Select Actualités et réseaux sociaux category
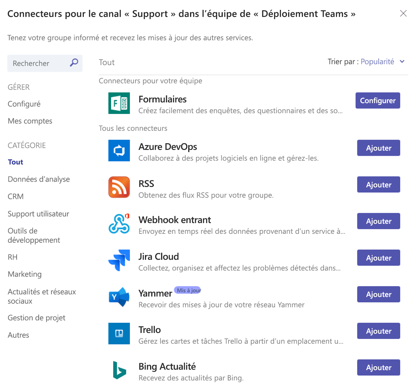The width and height of the screenshot is (411, 390). point(42,296)
